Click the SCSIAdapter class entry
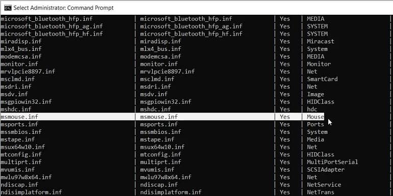Screen dimensions: 393x196 point(326,170)
